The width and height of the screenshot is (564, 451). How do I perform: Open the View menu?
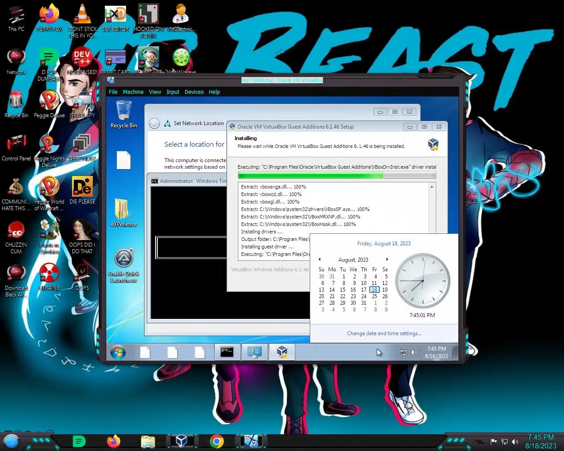[x=155, y=92]
